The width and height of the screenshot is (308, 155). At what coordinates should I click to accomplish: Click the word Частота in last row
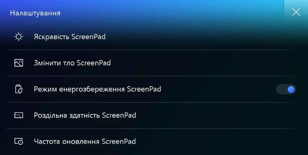[47, 142]
